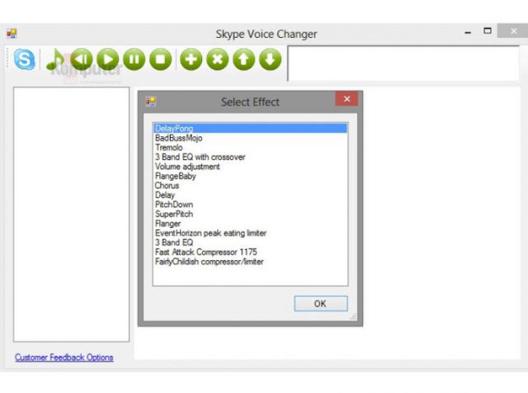This screenshot has width=528, height=393.
Task: Click the Skype logo toolbar icon
Action: tap(24, 59)
